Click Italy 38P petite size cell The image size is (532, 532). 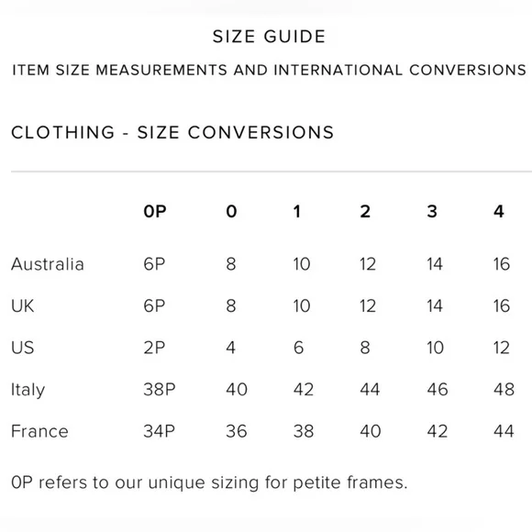click(160, 389)
